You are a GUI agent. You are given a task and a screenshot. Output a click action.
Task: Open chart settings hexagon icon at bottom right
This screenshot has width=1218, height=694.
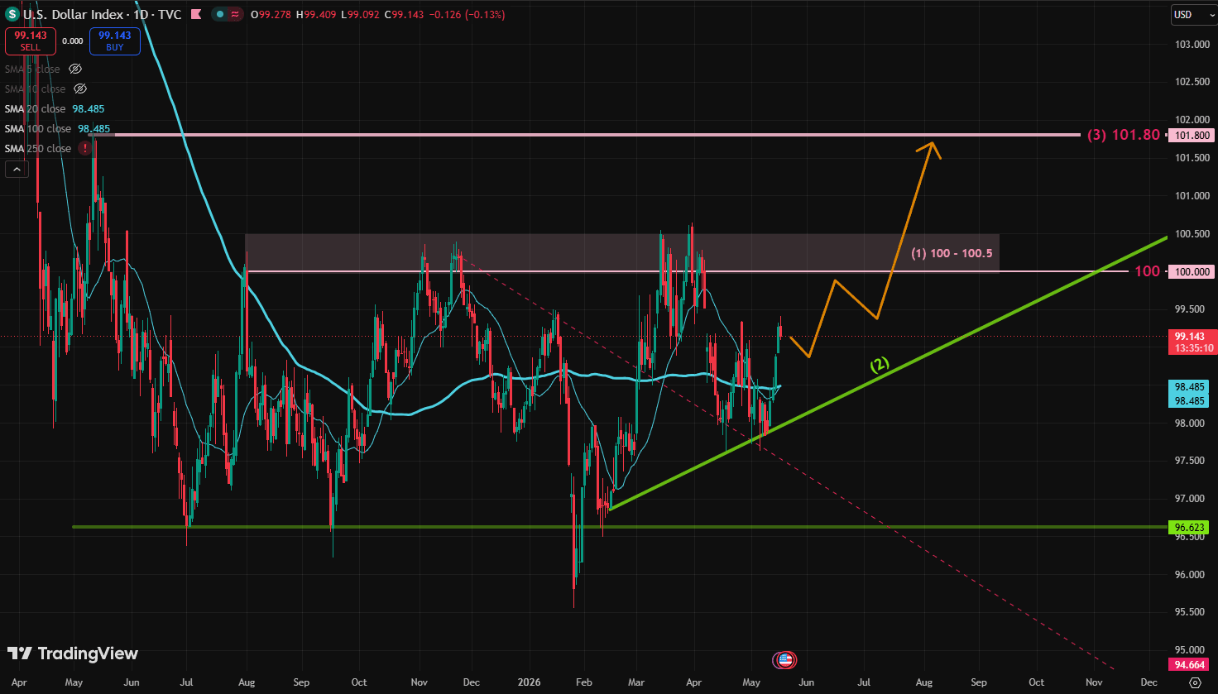pyautogui.click(x=1194, y=682)
